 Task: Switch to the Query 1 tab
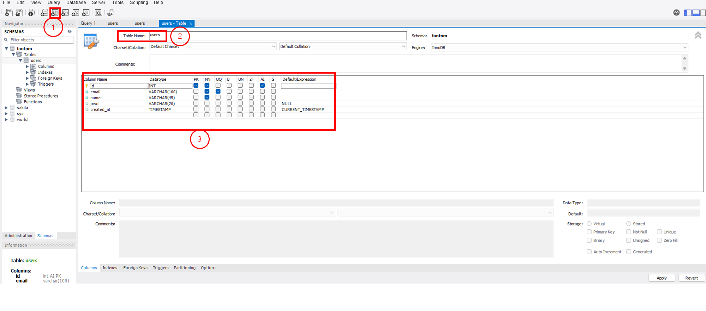88,23
